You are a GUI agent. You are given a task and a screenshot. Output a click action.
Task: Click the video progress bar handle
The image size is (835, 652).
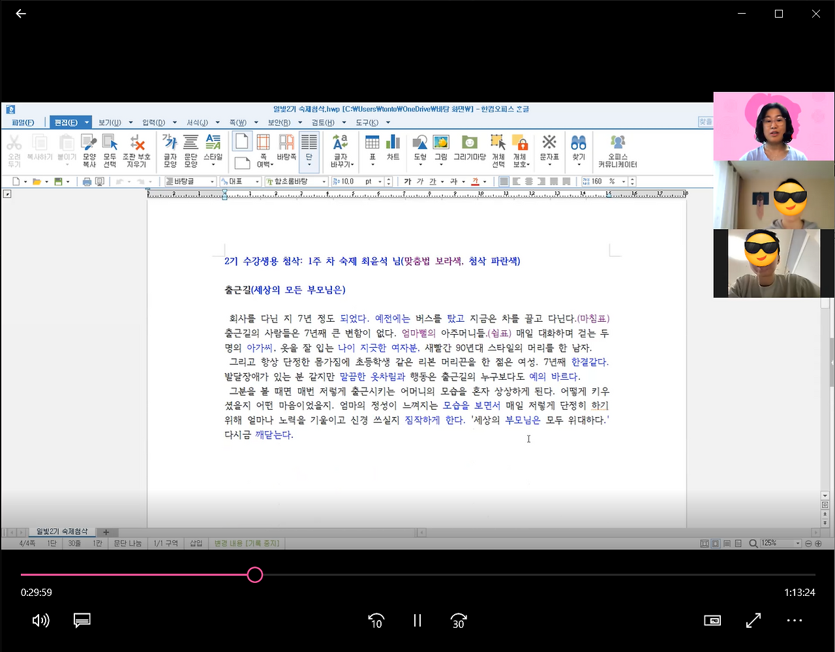click(255, 574)
